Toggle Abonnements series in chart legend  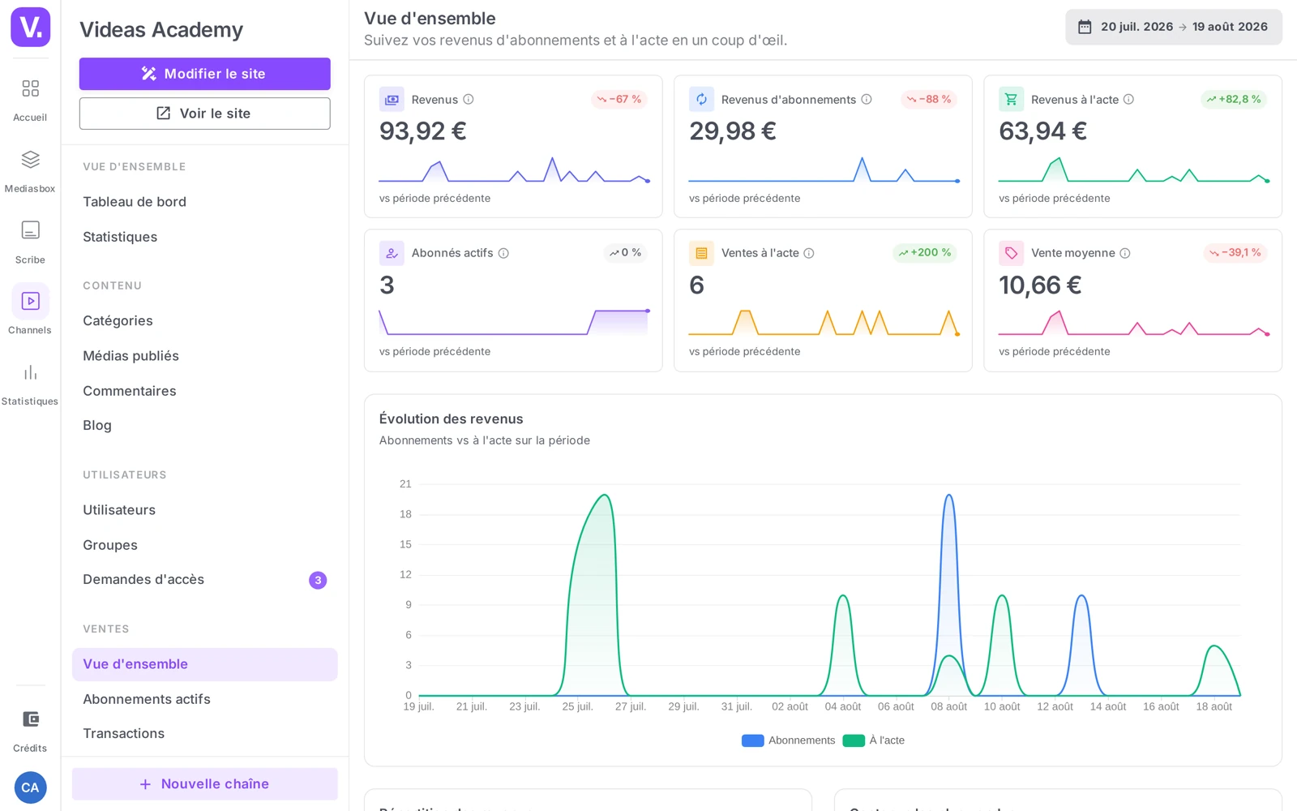tap(788, 740)
